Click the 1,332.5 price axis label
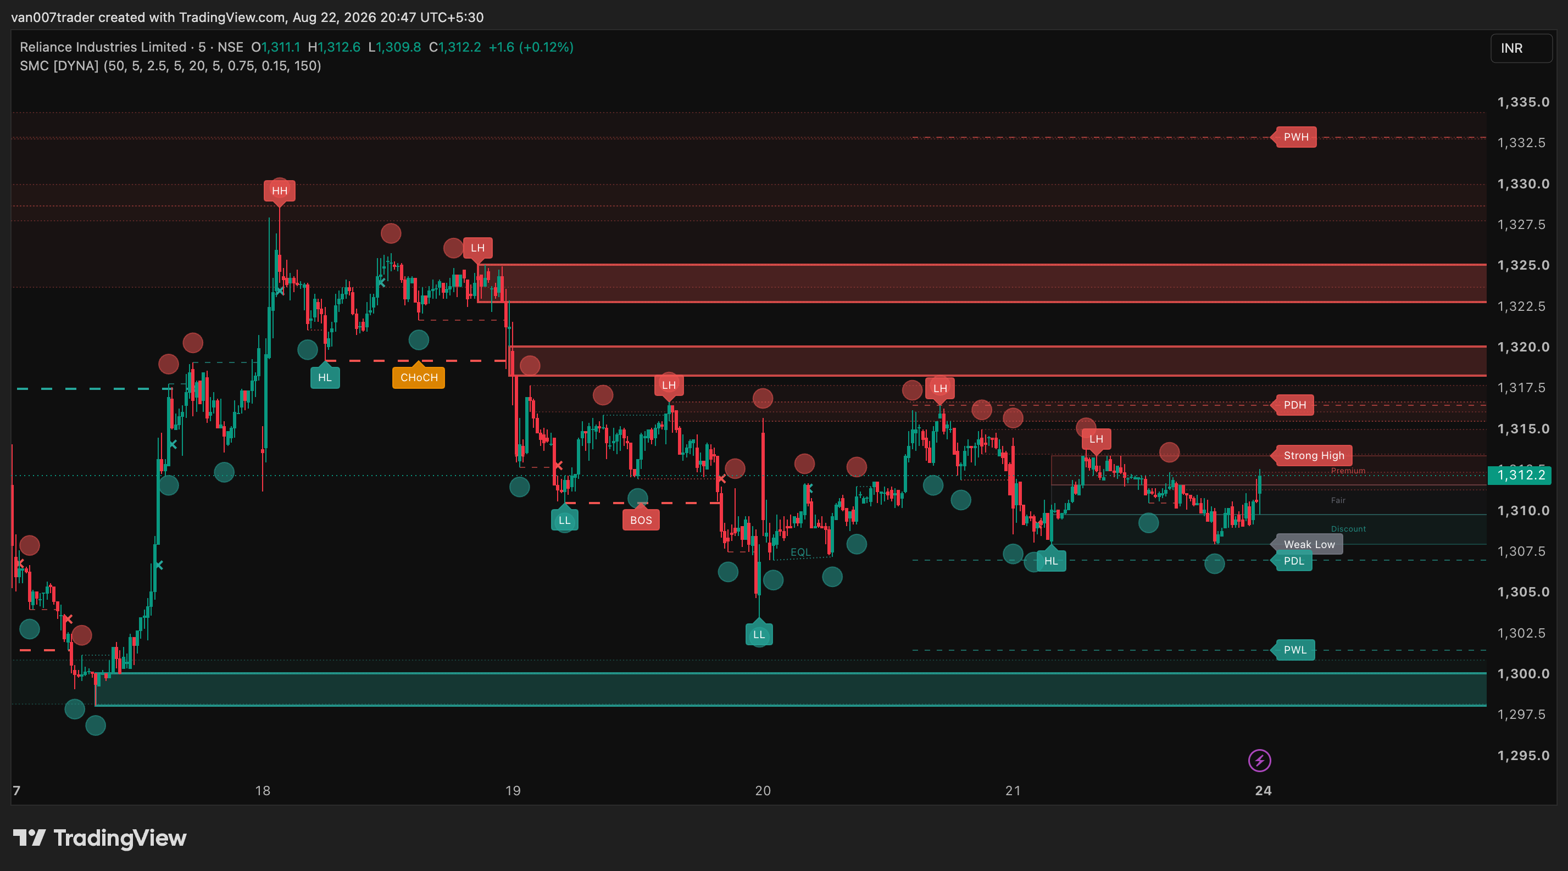The height and width of the screenshot is (871, 1568). (x=1521, y=143)
